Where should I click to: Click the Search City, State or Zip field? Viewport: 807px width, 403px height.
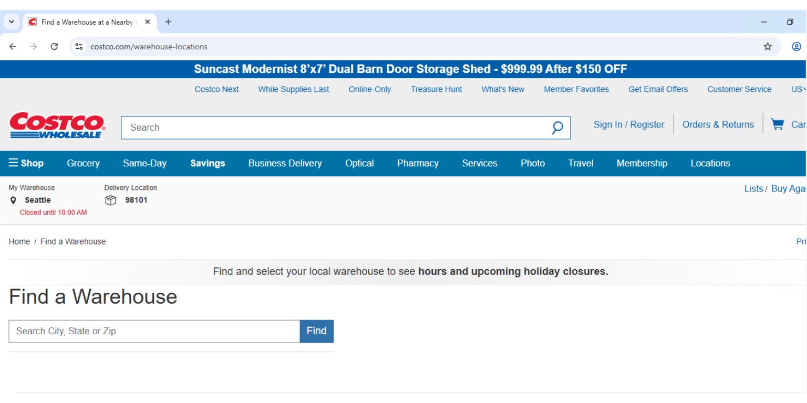point(154,331)
